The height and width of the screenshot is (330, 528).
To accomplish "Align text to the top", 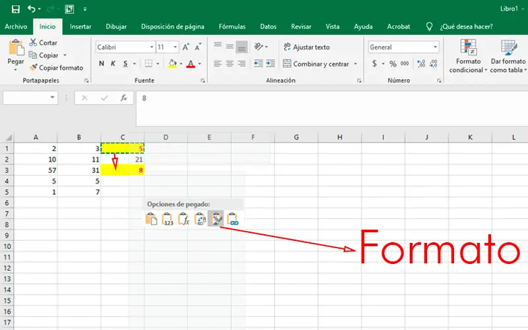I will pos(218,46).
